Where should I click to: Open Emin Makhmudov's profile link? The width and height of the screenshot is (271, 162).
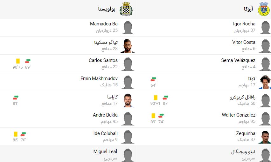click(x=99, y=78)
